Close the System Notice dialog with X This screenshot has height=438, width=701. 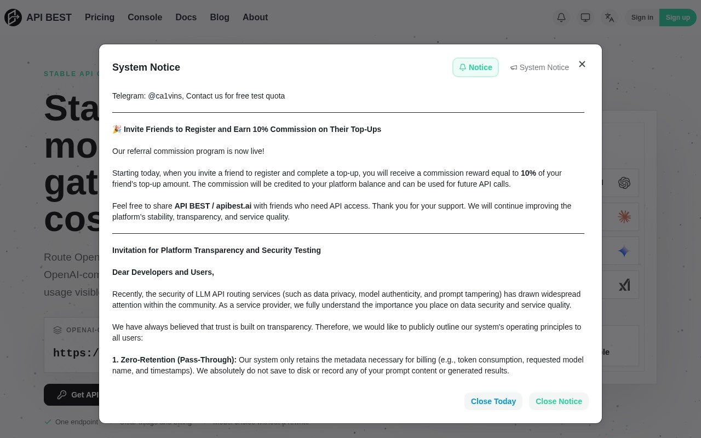coord(582,64)
